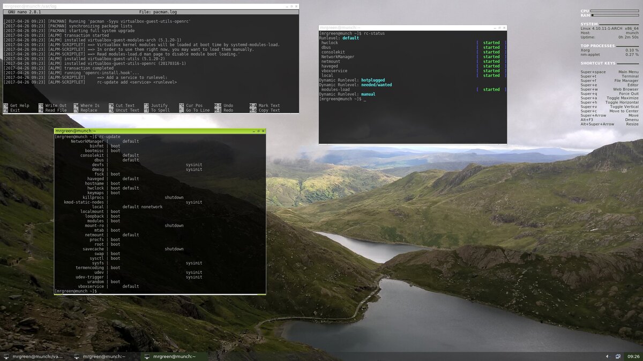Click the termencoding row in rc-update
Viewport: 643px width, 361px height.
tap(98, 267)
